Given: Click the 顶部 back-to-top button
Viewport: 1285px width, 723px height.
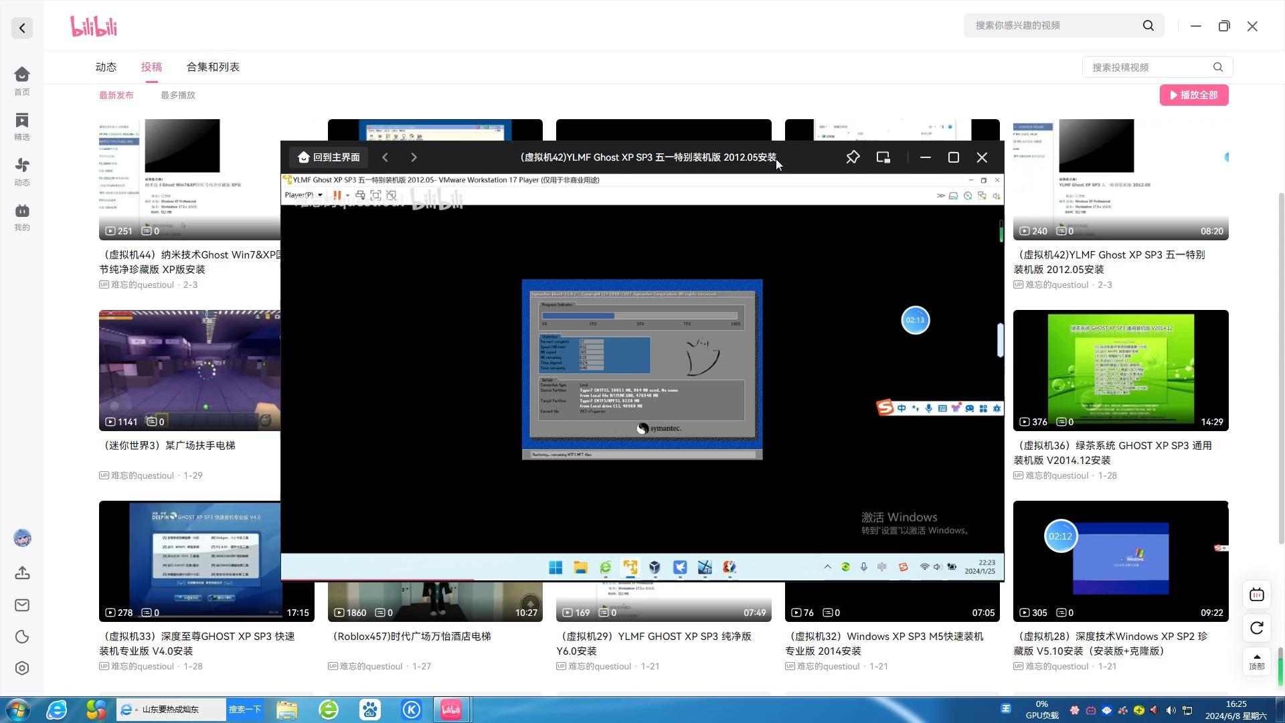Looking at the screenshot, I should coord(1257,661).
